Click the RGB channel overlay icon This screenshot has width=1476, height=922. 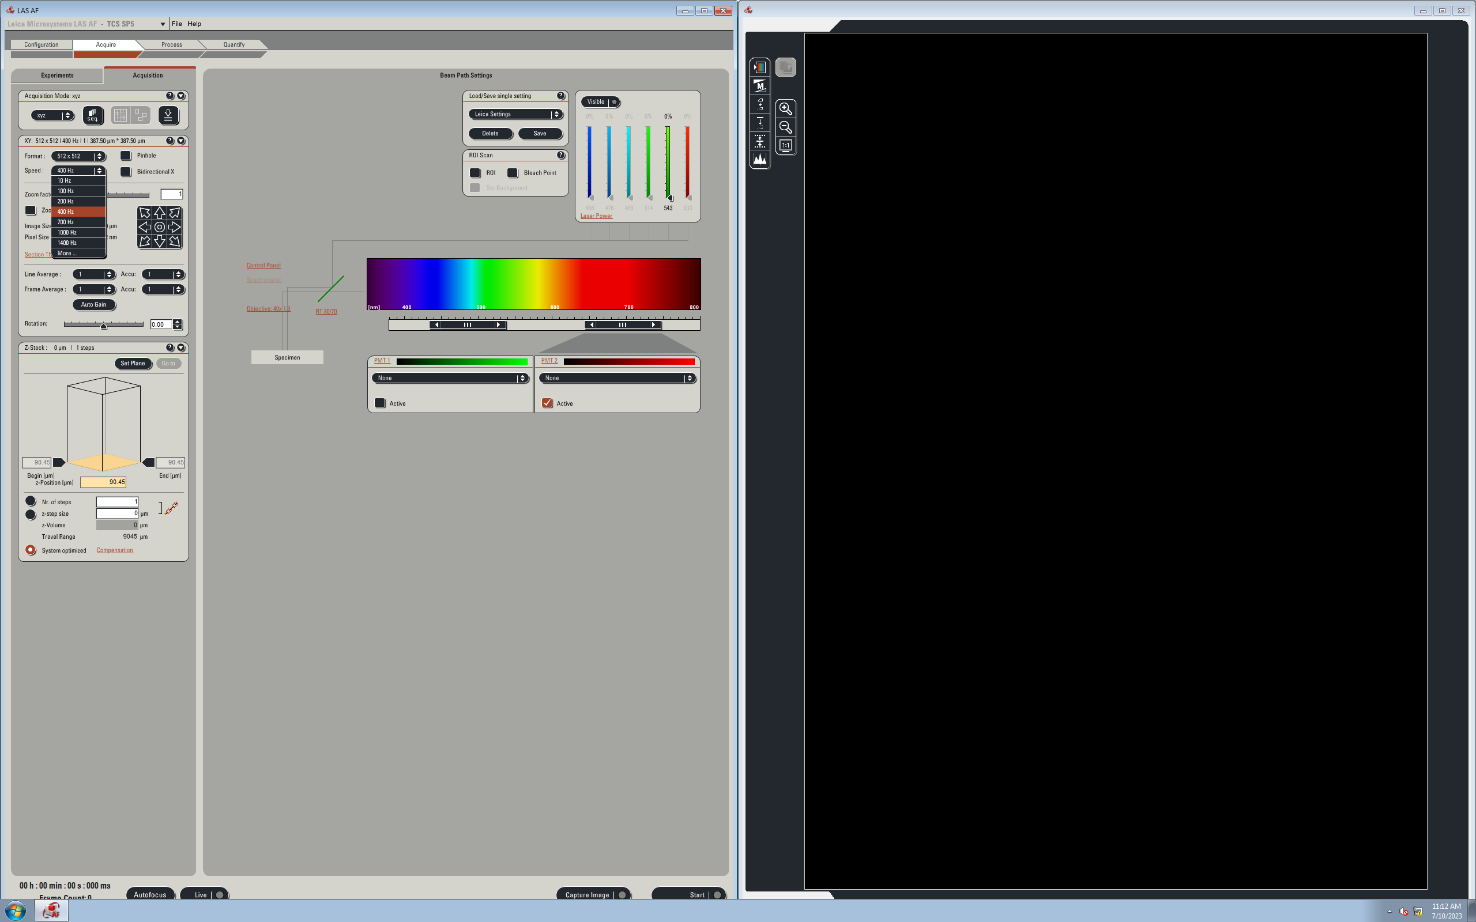(760, 67)
